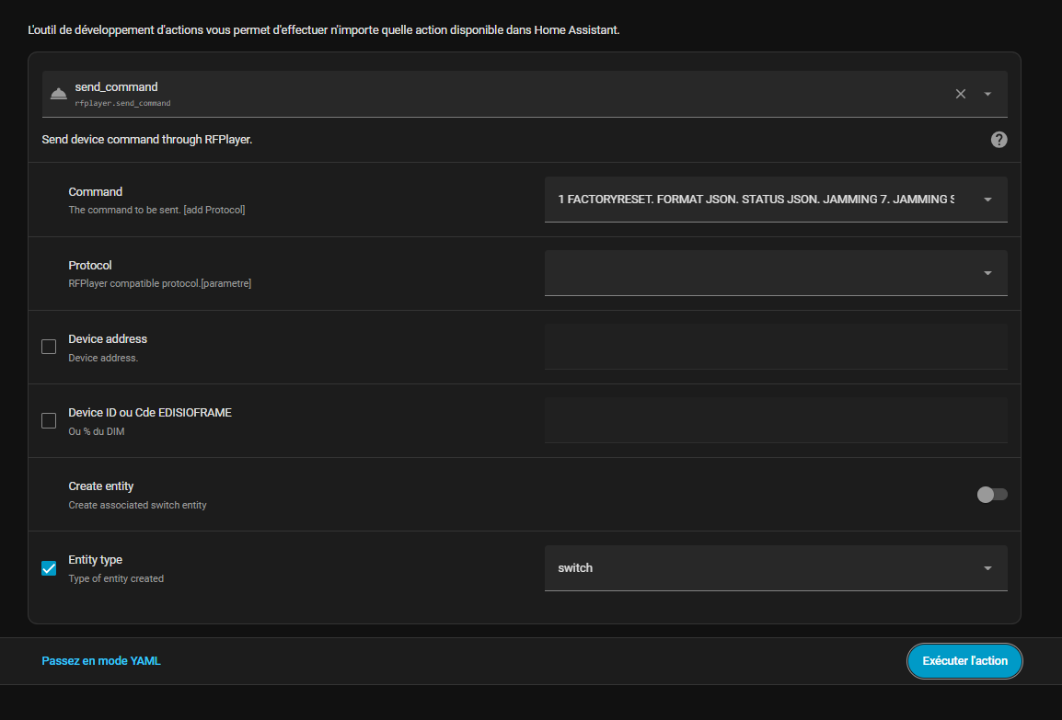
Task: Click the Command field's dropdown arrow
Action: pyautogui.click(x=987, y=200)
